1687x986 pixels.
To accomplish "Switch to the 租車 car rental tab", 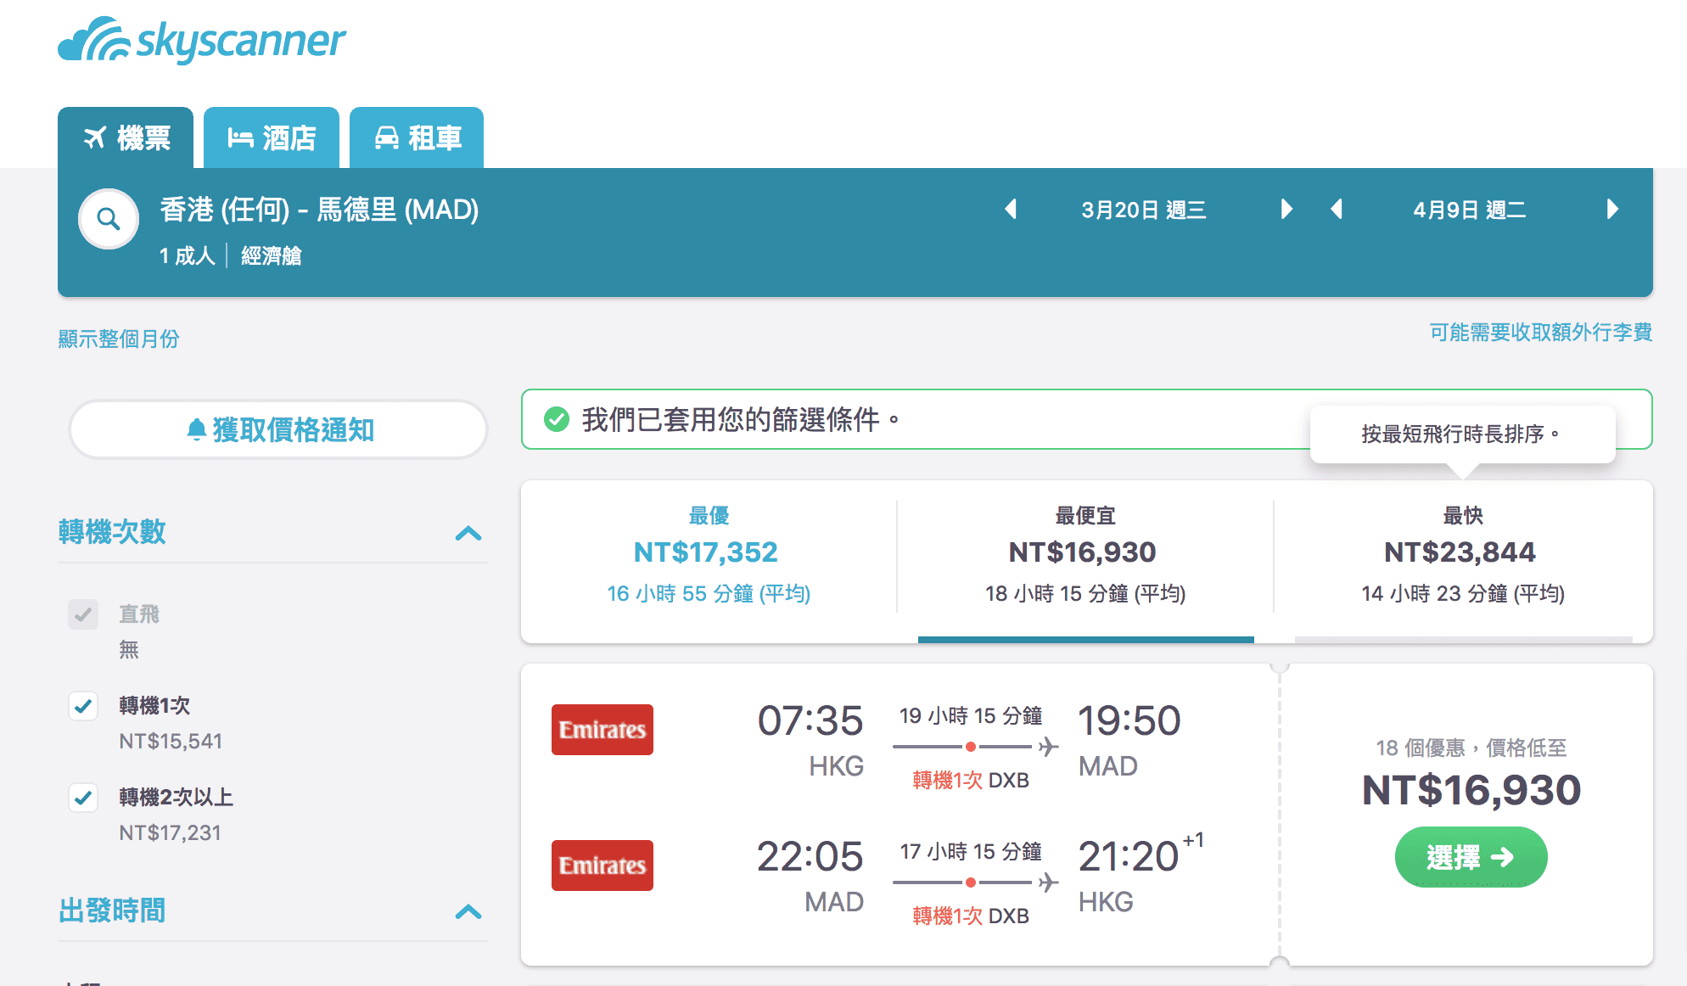I will coord(417,137).
